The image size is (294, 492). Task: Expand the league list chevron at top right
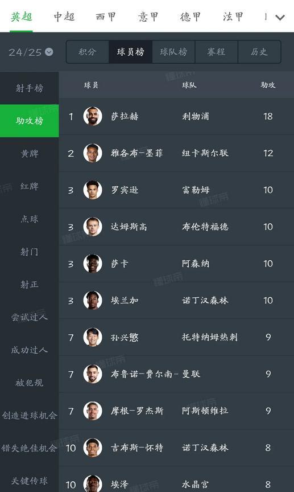(280, 17)
